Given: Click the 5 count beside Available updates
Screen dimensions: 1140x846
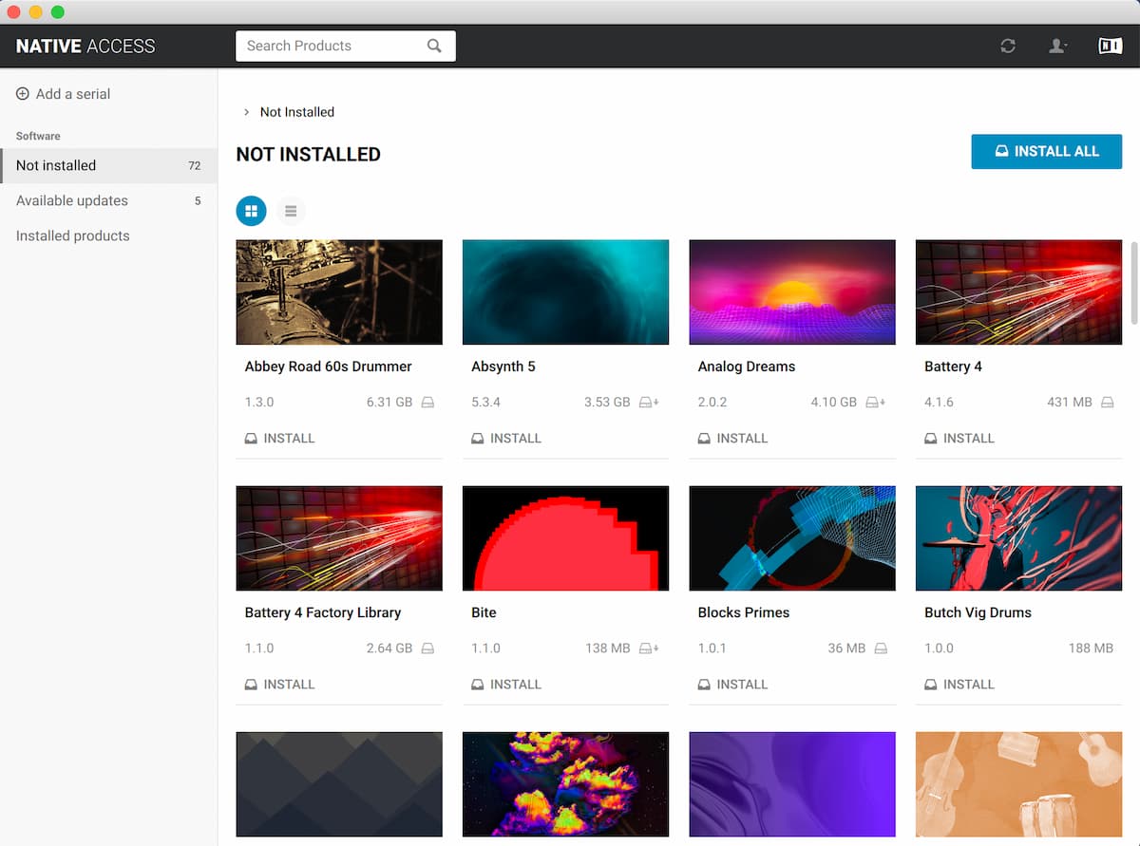Looking at the screenshot, I should (x=198, y=200).
